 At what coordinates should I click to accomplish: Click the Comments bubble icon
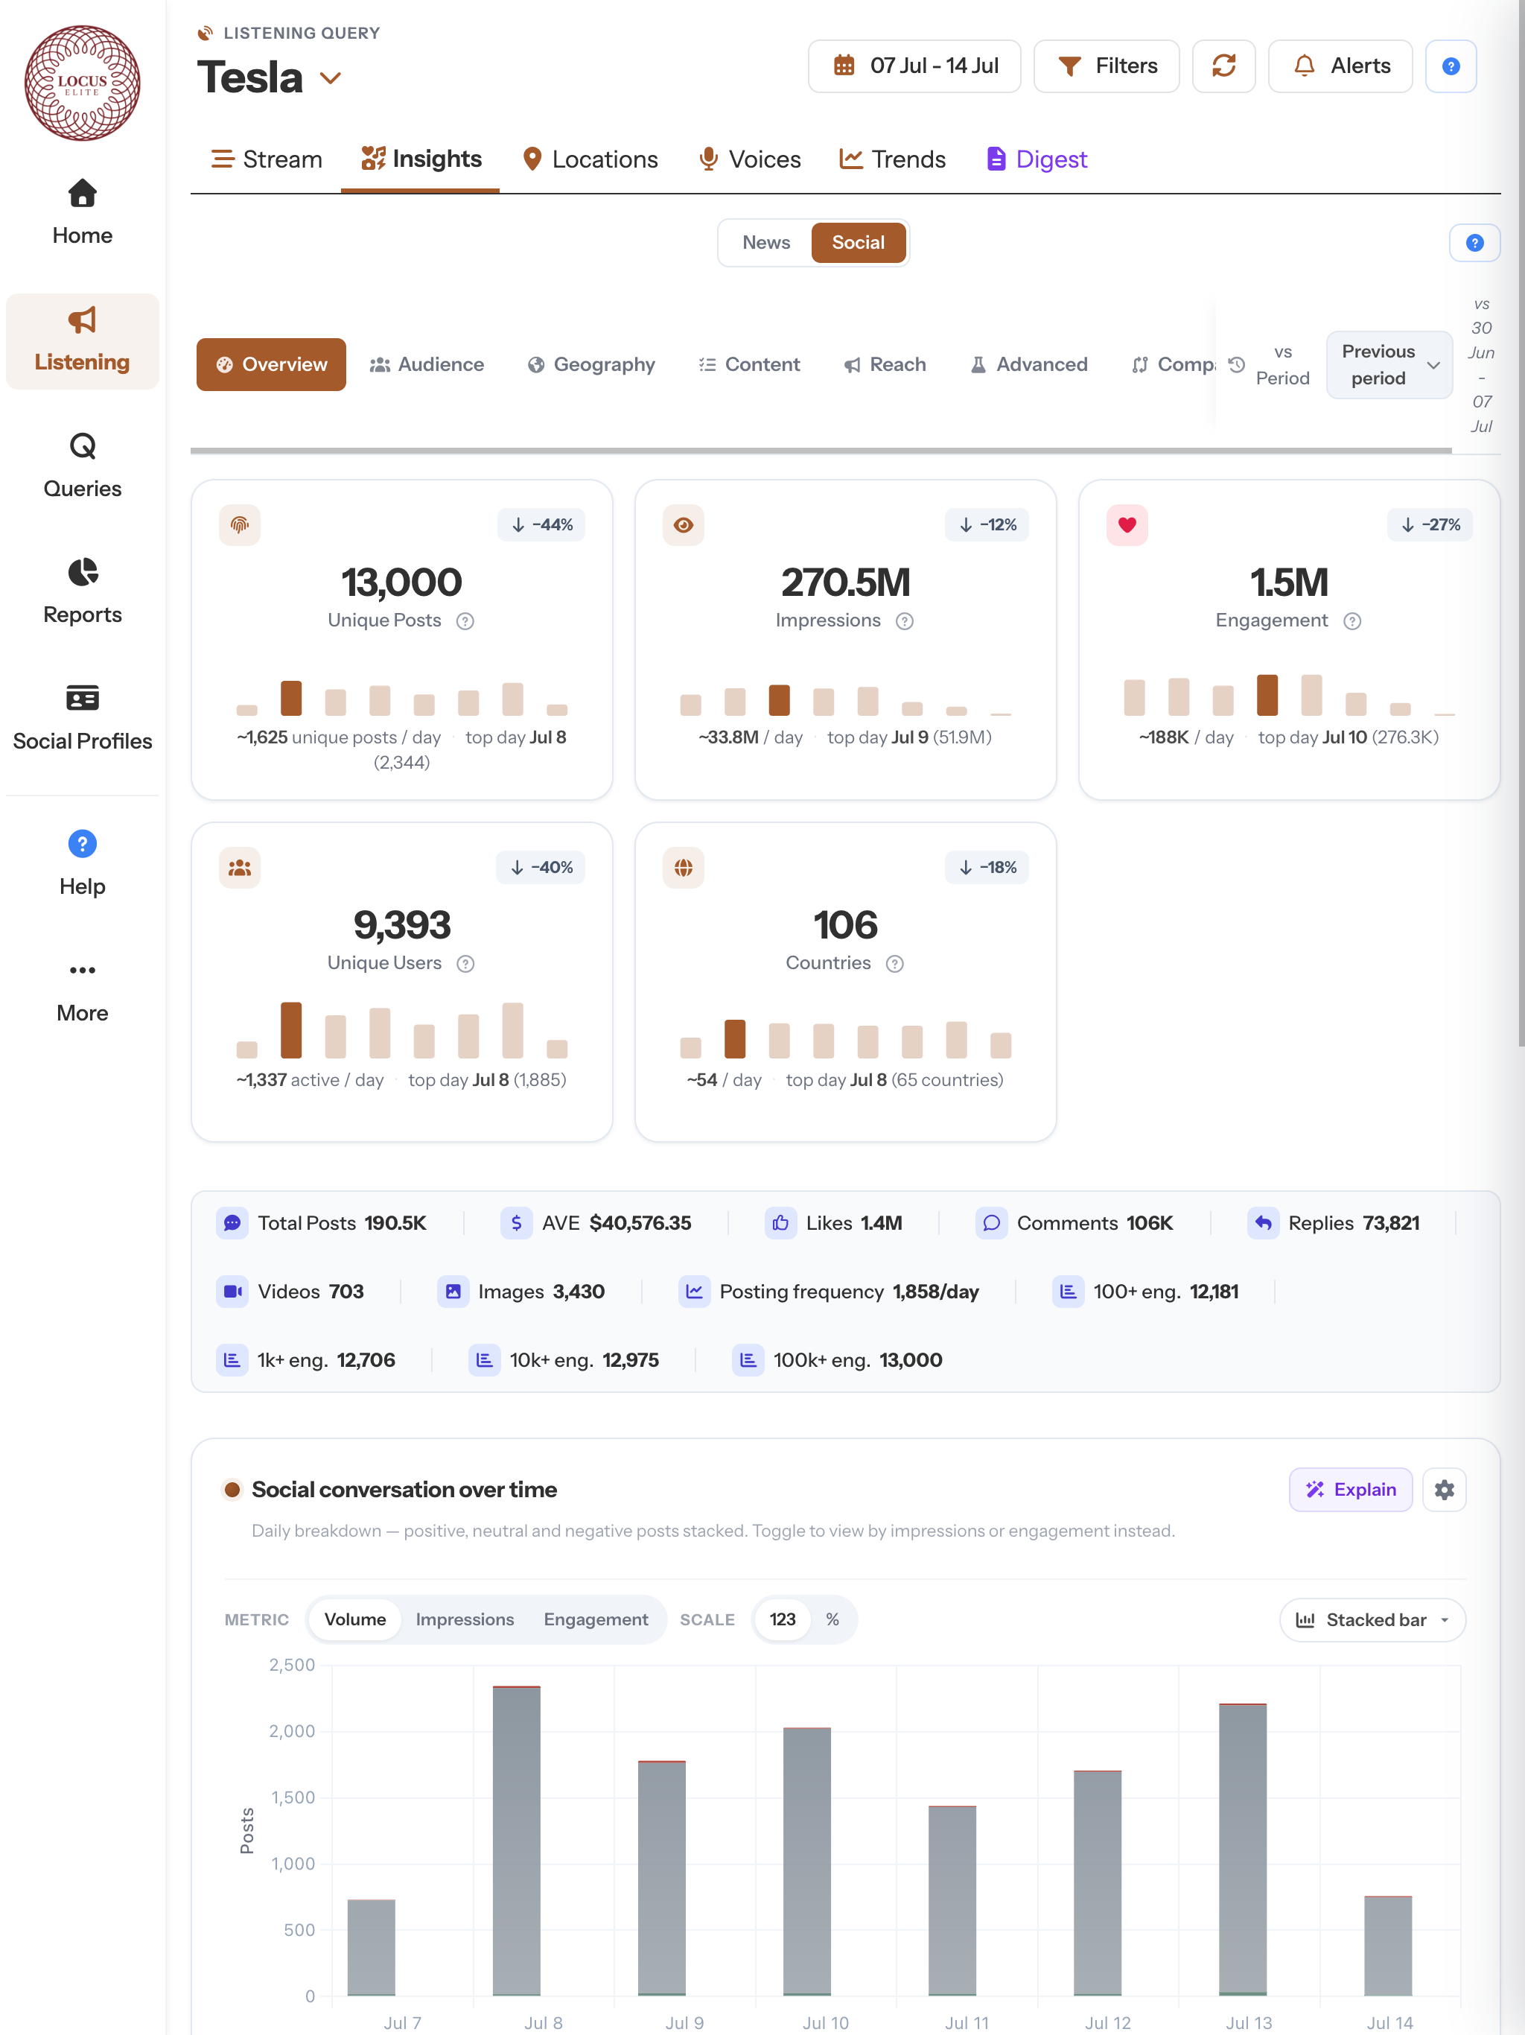coord(990,1222)
